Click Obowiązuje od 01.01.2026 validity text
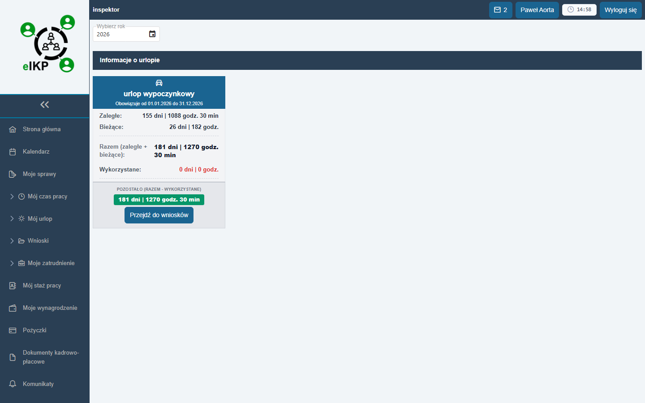Screen dimensions: 645x403 (159, 103)
